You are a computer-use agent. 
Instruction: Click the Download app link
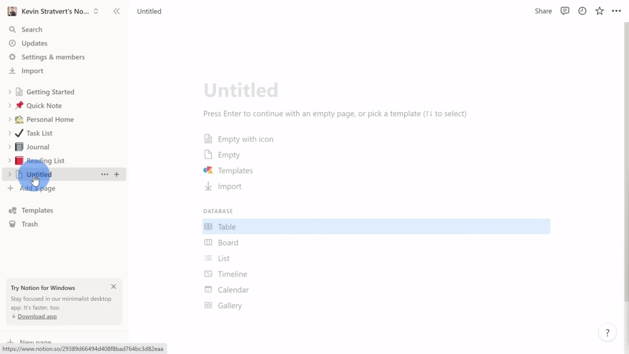pyautogui.click(x=37, y=316)
